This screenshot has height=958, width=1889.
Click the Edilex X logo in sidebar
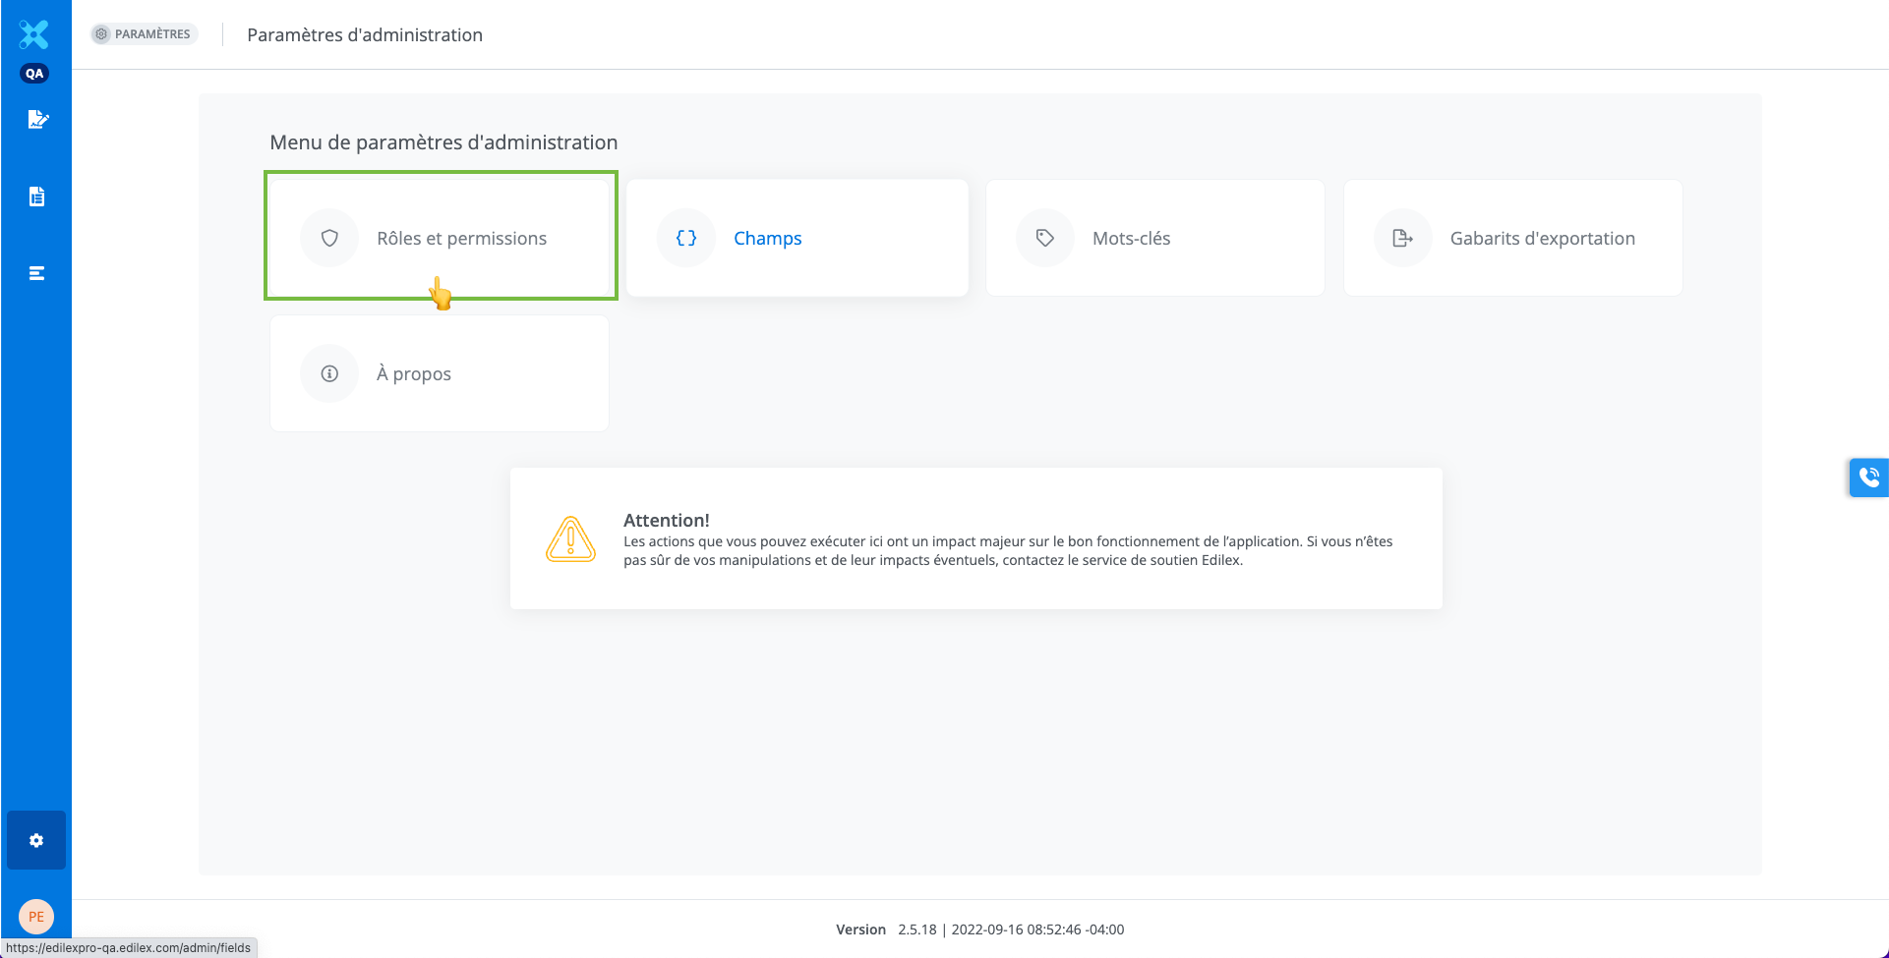(34, 34)
